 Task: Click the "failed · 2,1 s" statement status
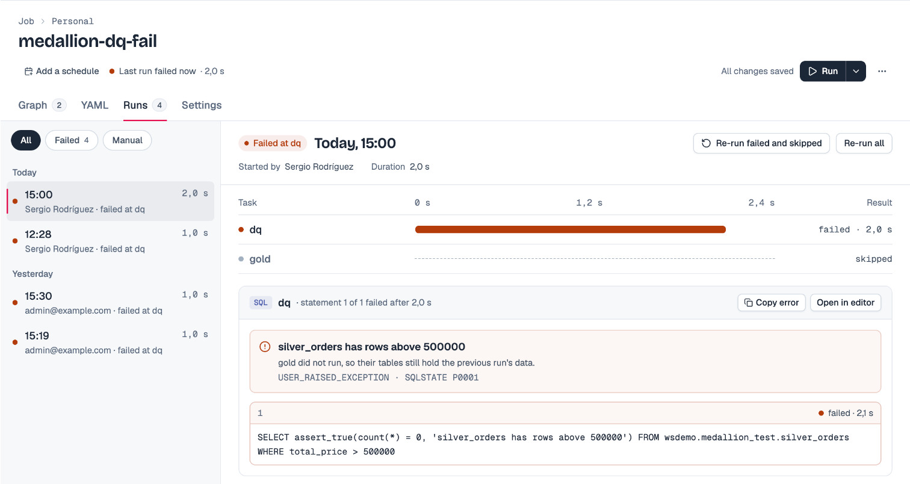[846, 414]
